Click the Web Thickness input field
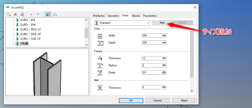 (x=154, y=87)
